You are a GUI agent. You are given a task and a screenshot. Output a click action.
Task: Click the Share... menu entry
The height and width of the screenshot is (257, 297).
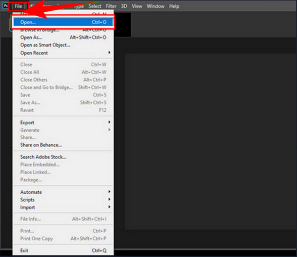tap(63, 137)
